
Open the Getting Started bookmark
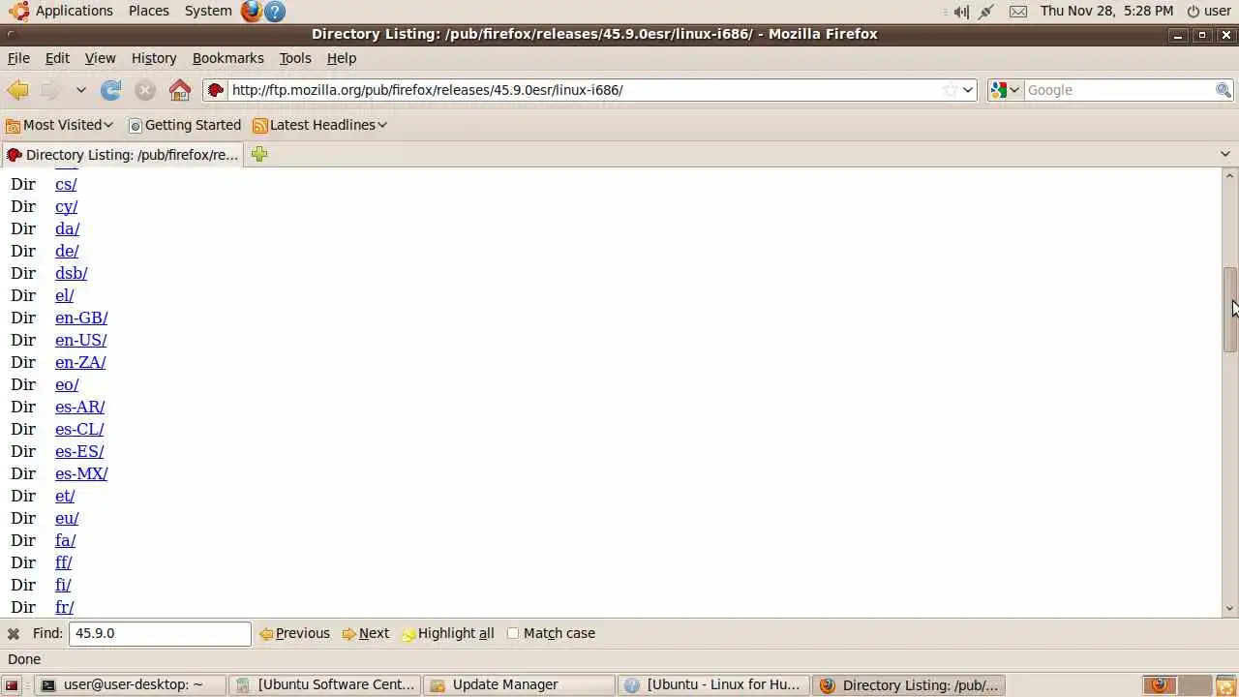click(185, 125)
